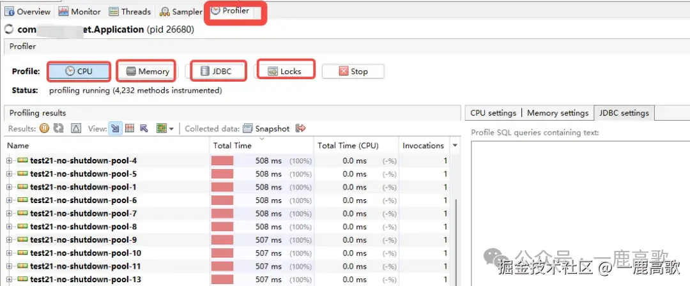690x286 pixels.
Task: Click the Profiler tab's clock icon
Action: coord(215,11)
